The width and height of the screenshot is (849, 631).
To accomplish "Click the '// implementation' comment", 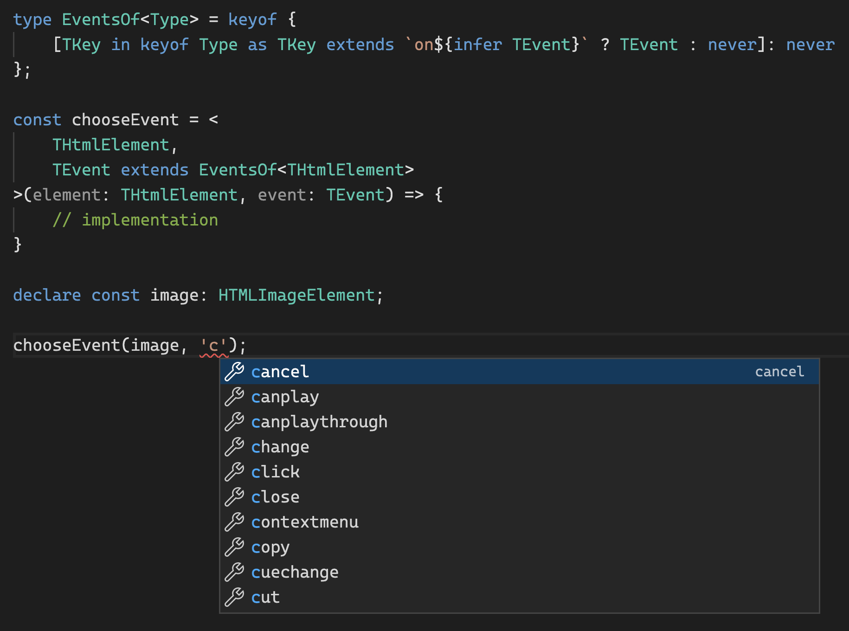I will (135, 220).
